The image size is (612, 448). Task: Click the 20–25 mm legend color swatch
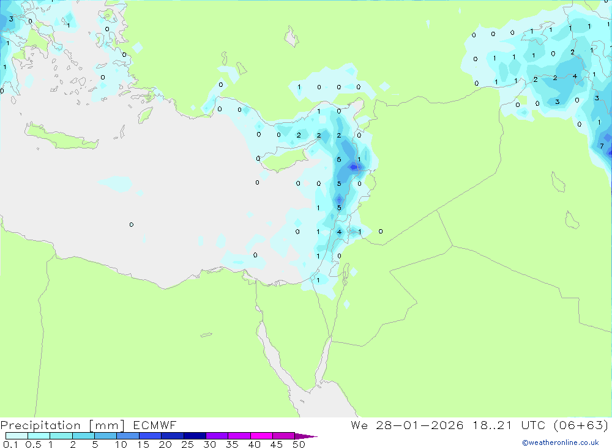(x=172, y=436)
